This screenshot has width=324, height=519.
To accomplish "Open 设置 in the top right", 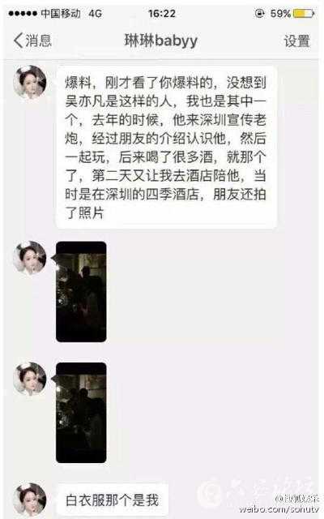I will click(297, 41).
